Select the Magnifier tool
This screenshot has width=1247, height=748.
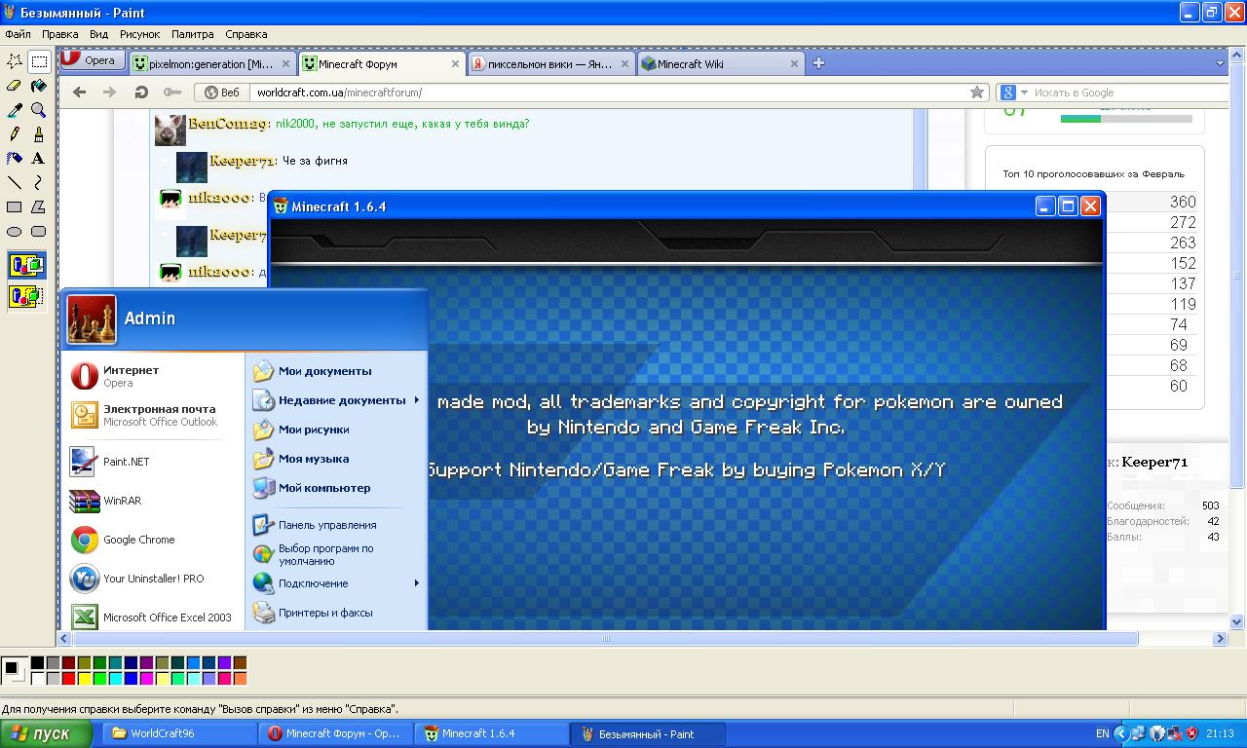pyautogui.click(x=39, y=110)
